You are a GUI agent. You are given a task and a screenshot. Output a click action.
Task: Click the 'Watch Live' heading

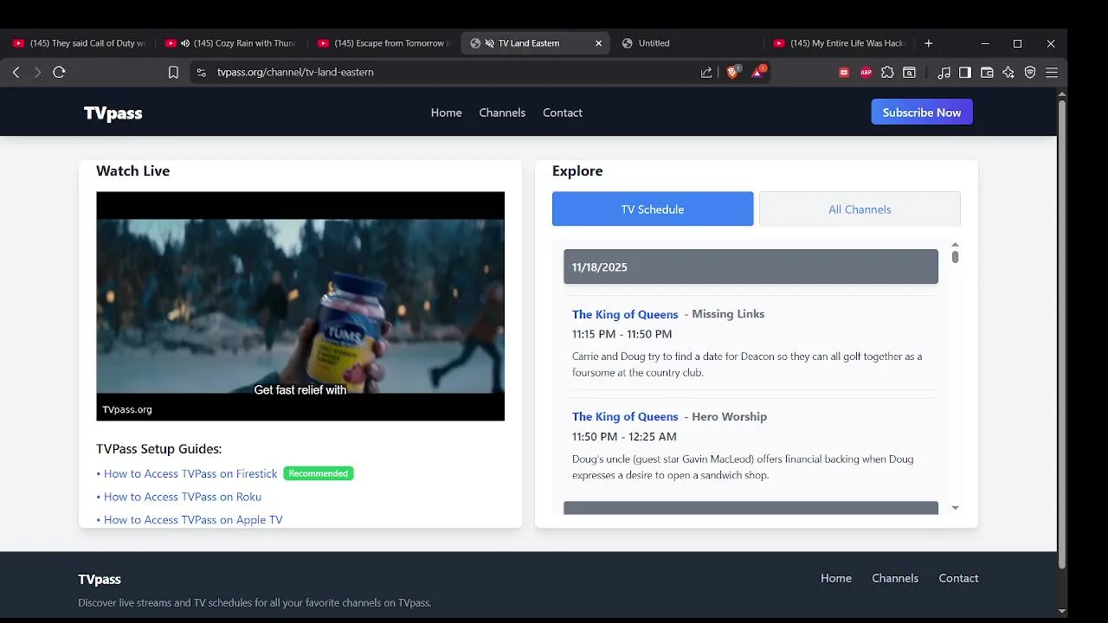tap(132, 171)
